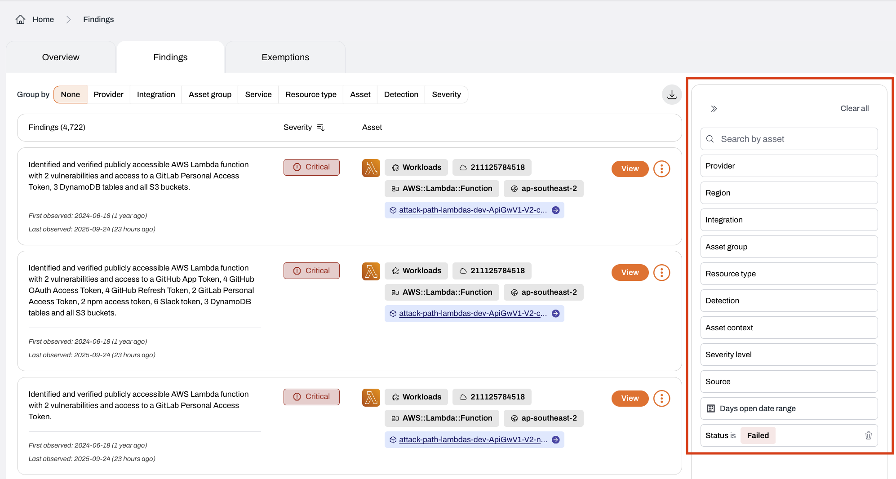
Task: Delete the Status is Failed filter
Action: click(869, 435)
